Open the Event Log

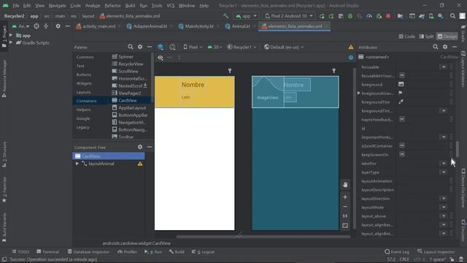[x=397, y=252]
